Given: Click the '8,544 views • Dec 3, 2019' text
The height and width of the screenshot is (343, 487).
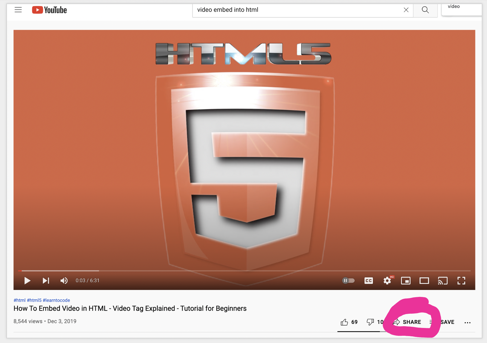Looking at the screenshot, I should tap(45, 321).
